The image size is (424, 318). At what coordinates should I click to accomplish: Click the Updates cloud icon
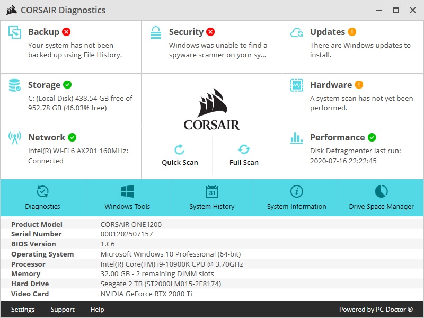click(297, 32)
